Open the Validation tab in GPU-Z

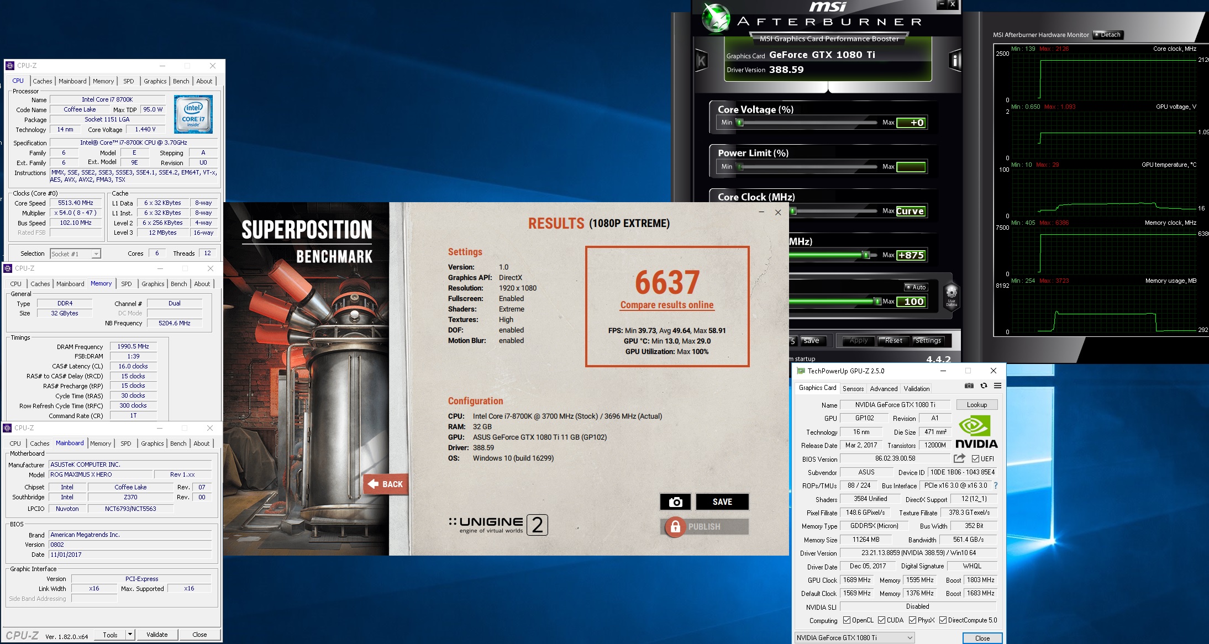(x=917, y=389)
